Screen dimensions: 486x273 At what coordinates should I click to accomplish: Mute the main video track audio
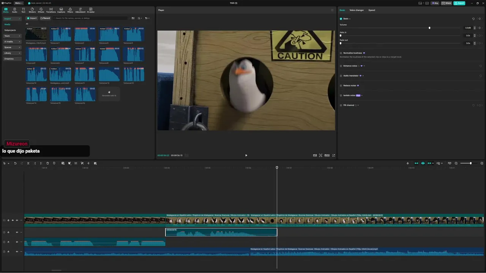[17, 220]
